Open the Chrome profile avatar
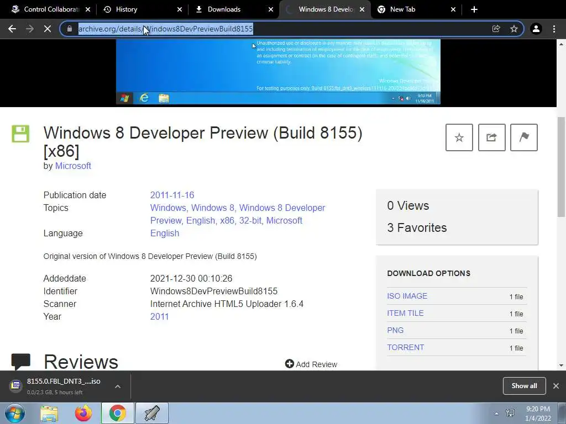This screenshot has height=424, width=566. coord(536,29)
